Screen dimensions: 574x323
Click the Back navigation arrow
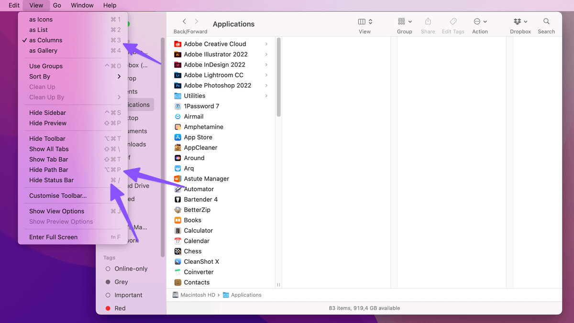tap(184, 22)
